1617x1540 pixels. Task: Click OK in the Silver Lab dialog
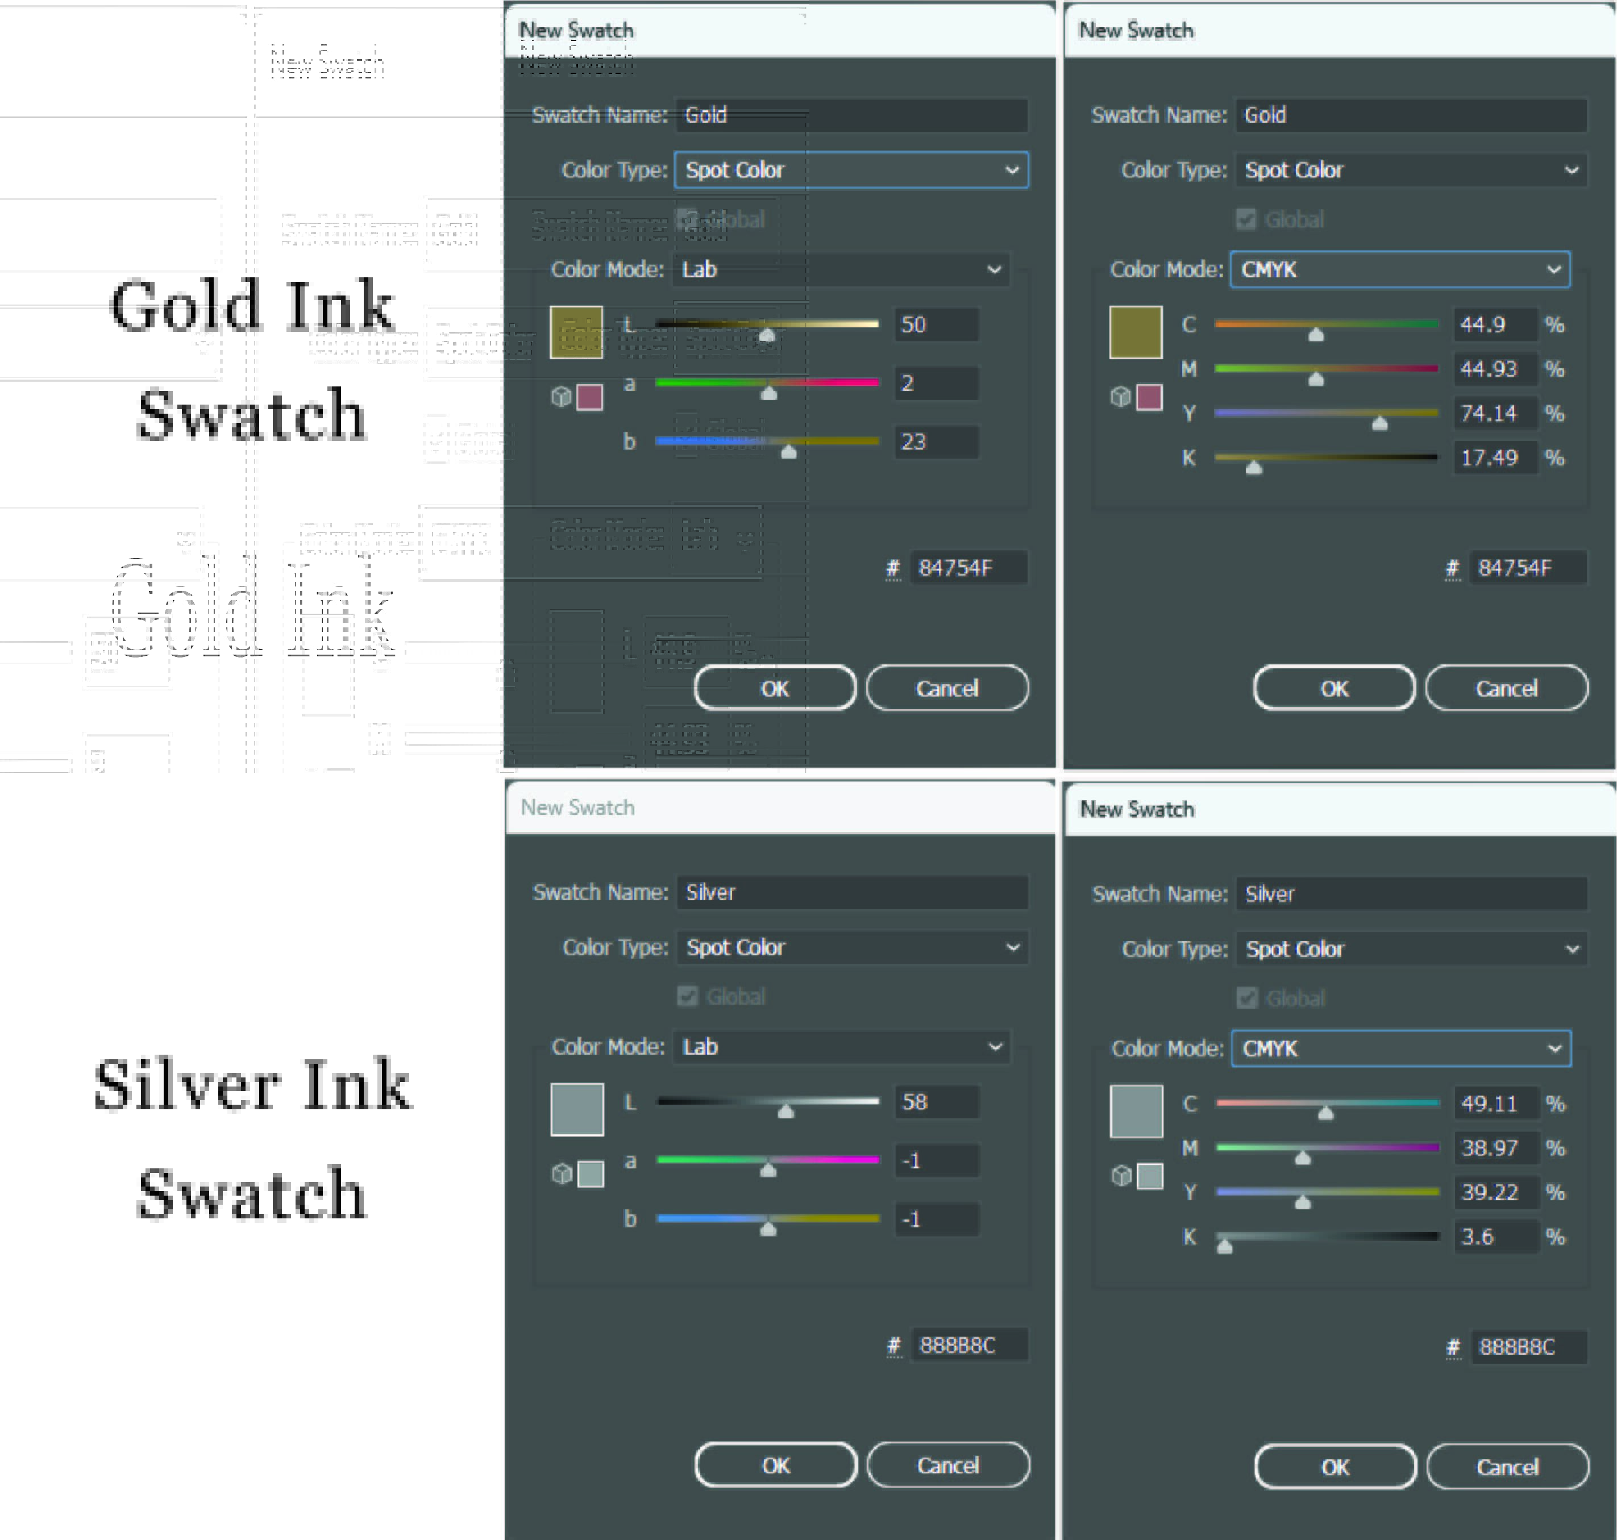tap(775, 1464)
